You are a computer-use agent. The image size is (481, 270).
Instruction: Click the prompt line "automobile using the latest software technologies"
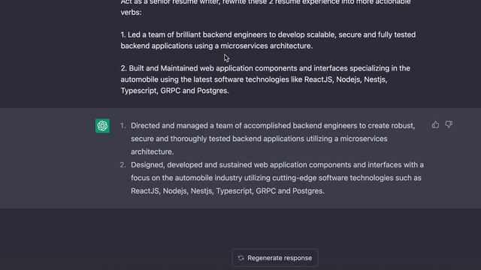204,79
